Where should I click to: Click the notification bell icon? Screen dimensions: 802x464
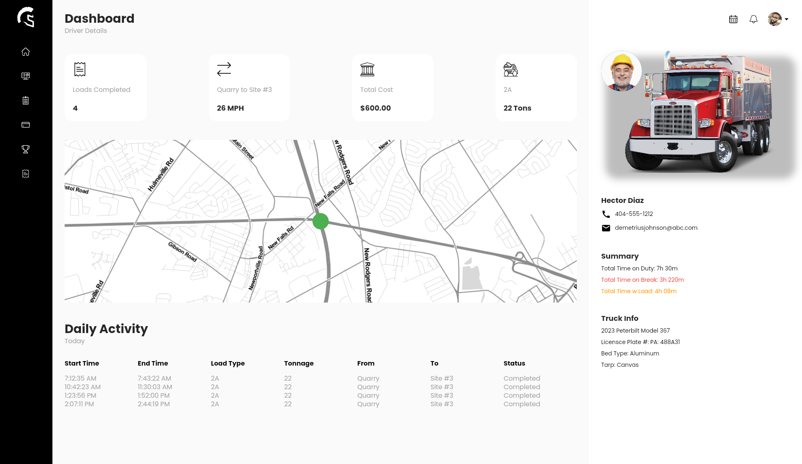click(753, 19)
